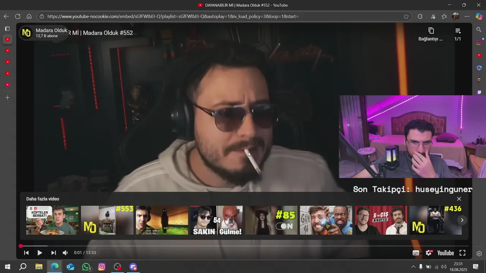Screen dimensions: 486x273
Task: Show next suggested videos with right arrow
Action: point(462,220)
